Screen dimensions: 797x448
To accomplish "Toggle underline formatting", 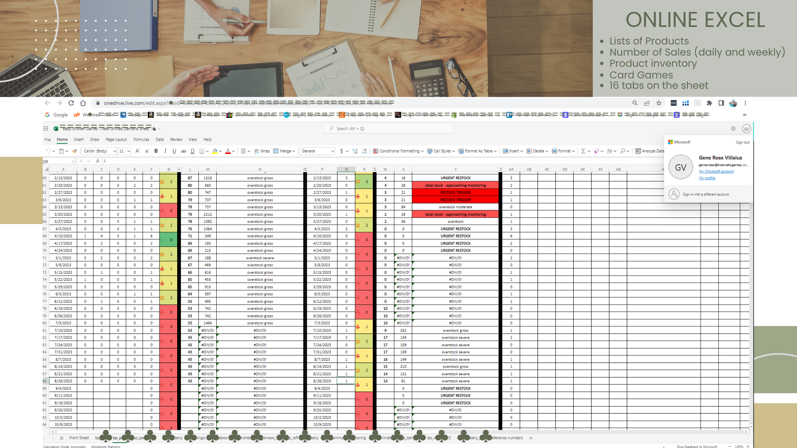I will [x=174, y=151].
